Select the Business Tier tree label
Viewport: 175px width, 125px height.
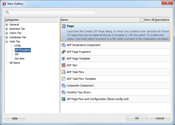click(17, 29)
